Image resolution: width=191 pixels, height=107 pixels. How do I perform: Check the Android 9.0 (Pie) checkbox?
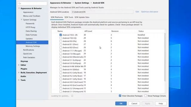pos(61,41)
